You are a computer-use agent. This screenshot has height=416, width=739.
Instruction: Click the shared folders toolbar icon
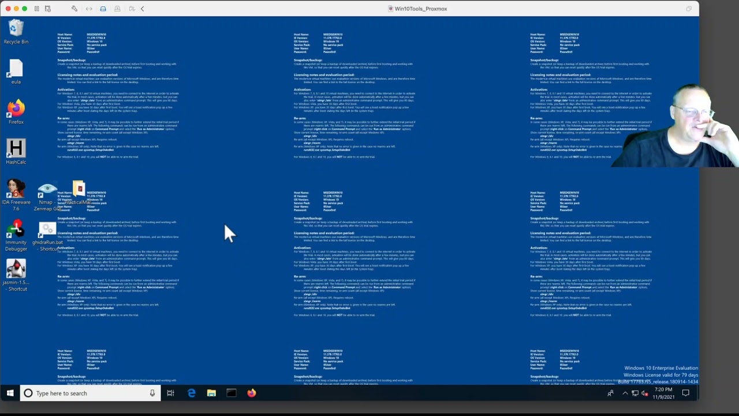pos(132,9)
